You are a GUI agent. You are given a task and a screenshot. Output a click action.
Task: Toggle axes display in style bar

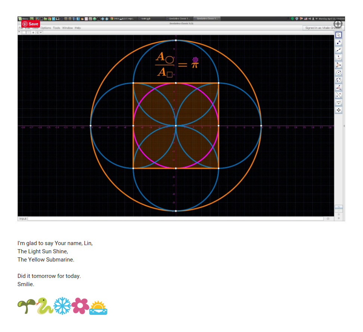pyautogui.click(x=24, y=32)
